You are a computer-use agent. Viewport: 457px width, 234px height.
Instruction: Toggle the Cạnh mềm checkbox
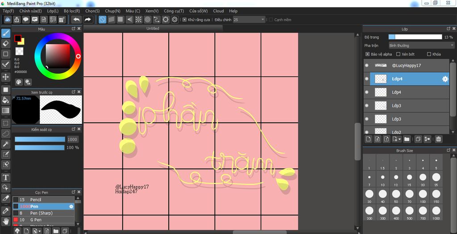click(271, 20)
